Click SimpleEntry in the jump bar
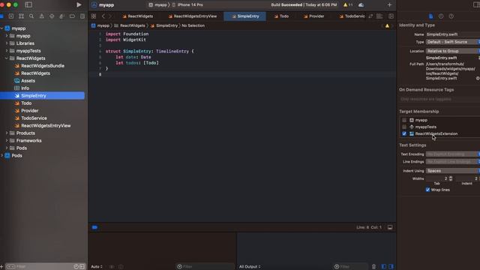The image size is (480, 270). coord(163,25)
